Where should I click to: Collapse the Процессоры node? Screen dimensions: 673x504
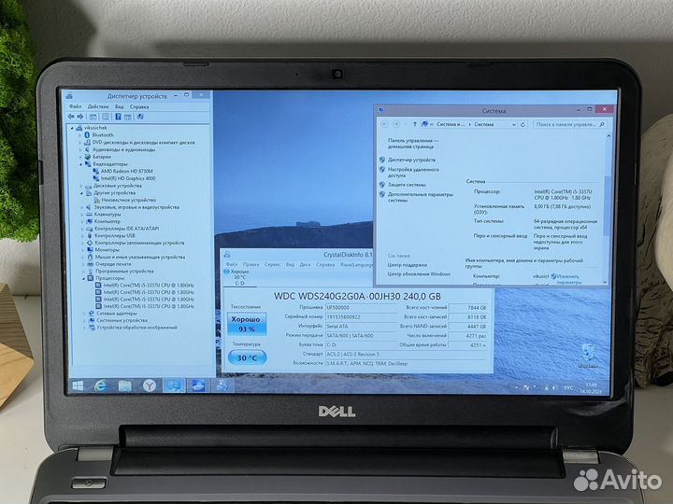pyautogui.click(x=84, y=278)
